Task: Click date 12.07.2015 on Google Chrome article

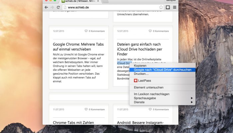Action: click(59, 31)
